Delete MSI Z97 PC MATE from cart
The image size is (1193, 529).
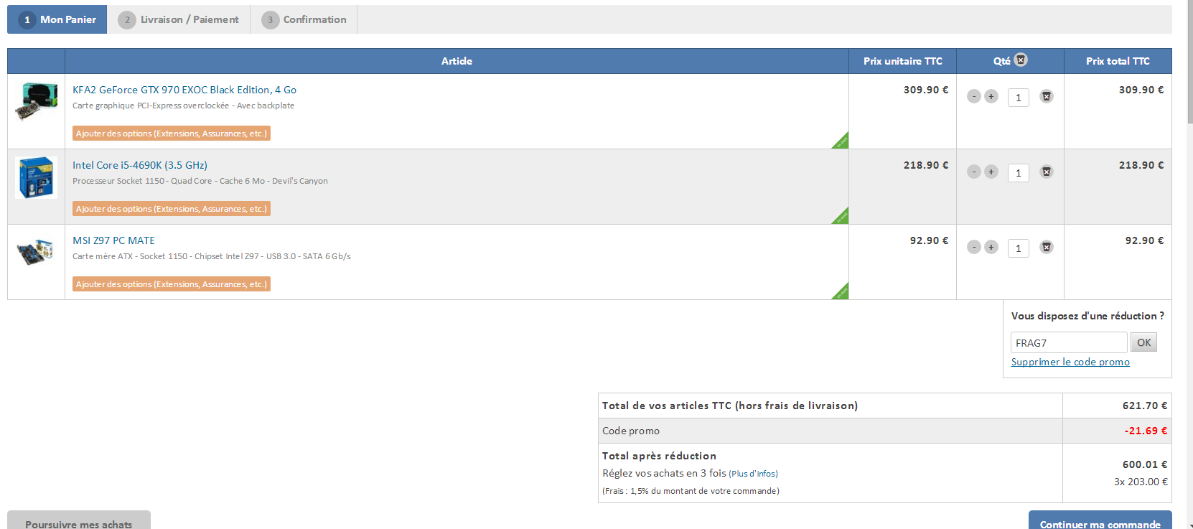tap(1047, 247)
